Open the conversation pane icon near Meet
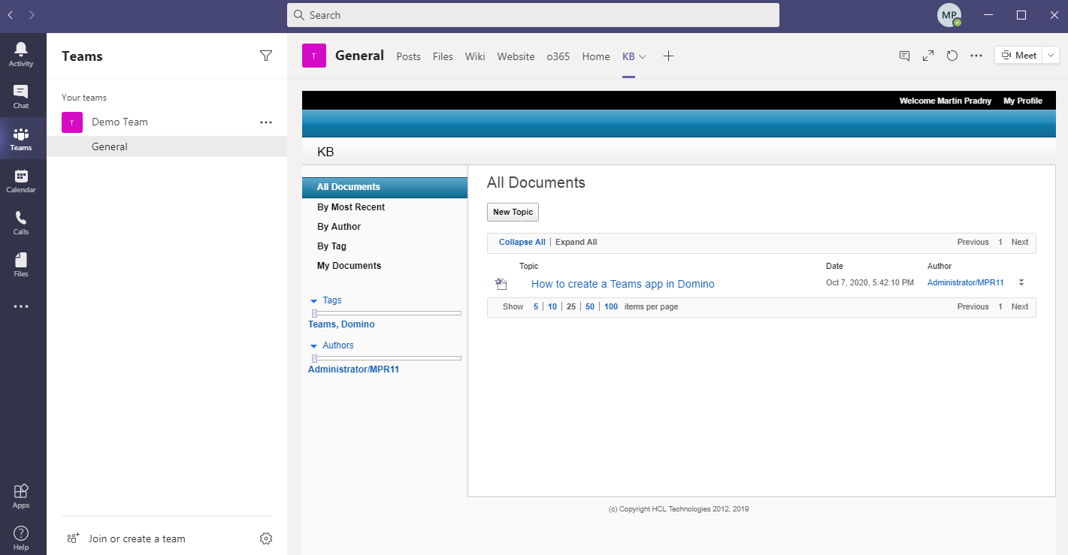1068x555 pixels. (903, 56)
